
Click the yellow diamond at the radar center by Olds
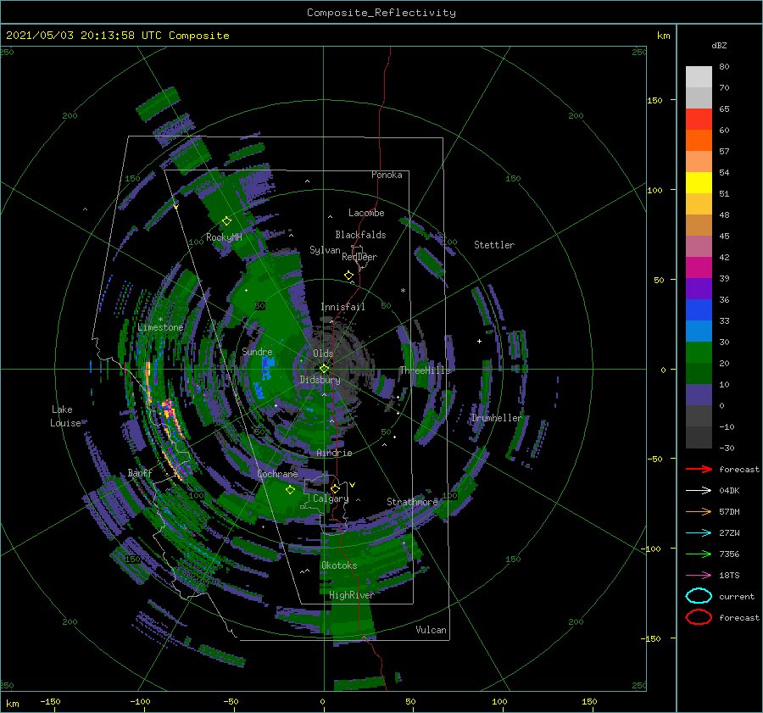(x=324, y=369)
